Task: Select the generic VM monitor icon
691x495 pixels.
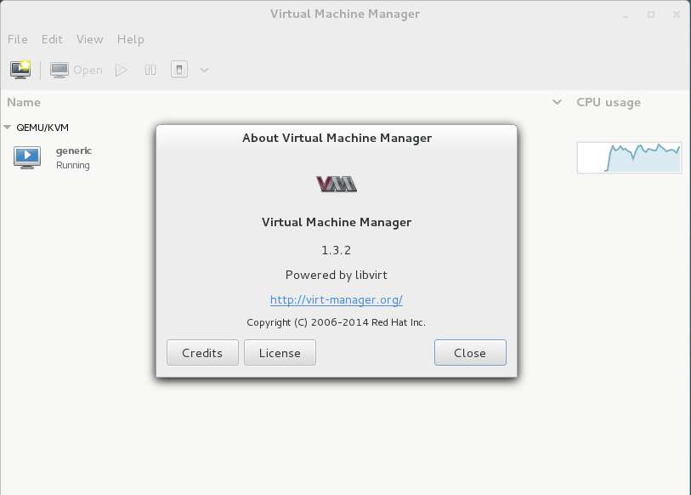Action: pyautogui.click(x=27, y=156)
